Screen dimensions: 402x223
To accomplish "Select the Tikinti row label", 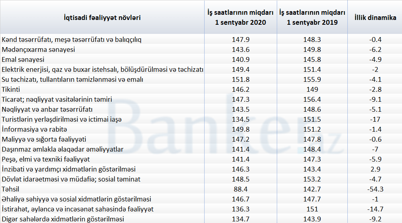I will [11, 89].
